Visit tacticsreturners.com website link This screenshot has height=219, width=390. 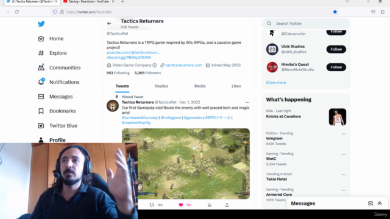coord(184,65)
